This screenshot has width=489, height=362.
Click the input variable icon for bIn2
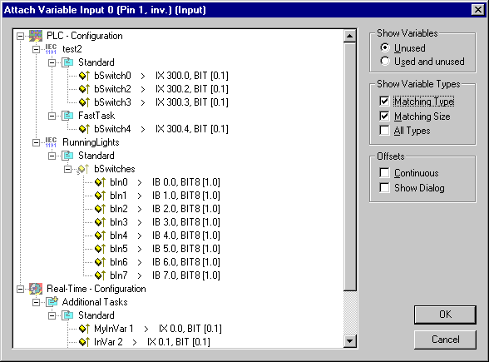[x=100, y=209]
